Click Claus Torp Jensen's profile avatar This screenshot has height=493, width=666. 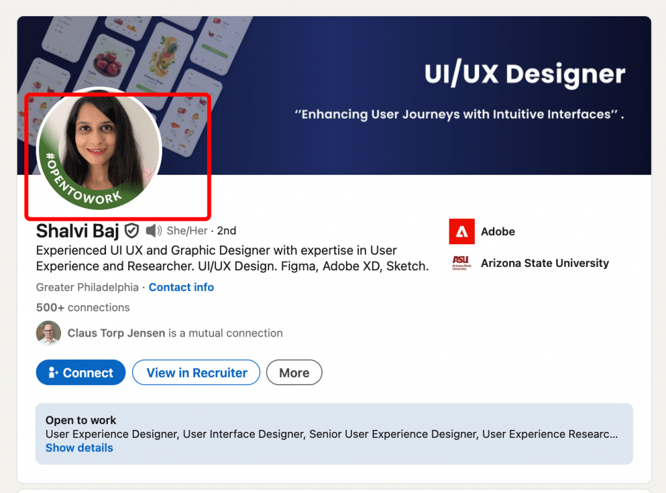tap(48, 333)
